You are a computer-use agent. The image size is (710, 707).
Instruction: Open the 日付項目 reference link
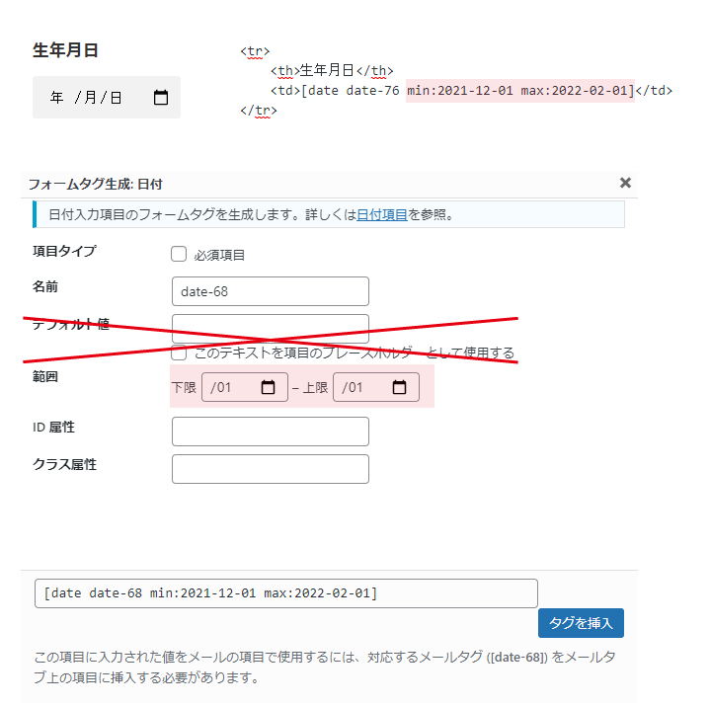pyautogui.click(x=381, y=214)
